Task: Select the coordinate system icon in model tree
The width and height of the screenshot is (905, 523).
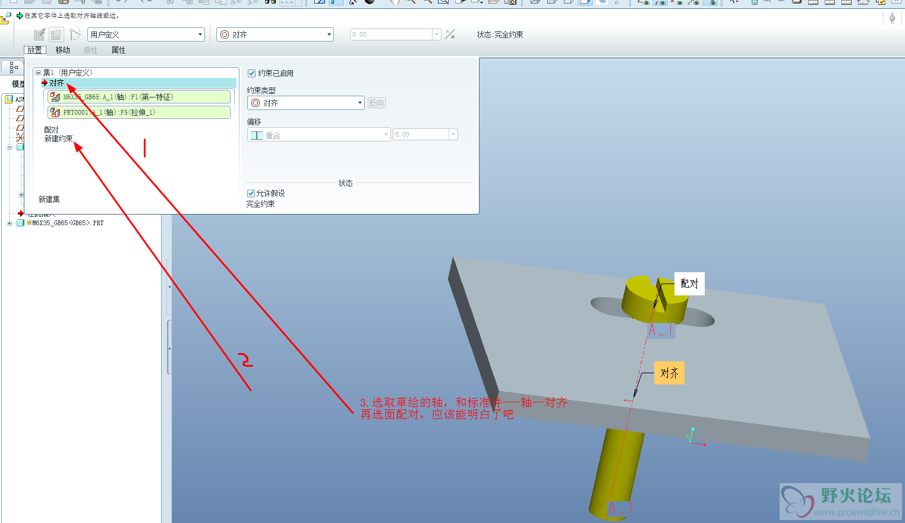Action: pyautogui.click(x=20, y=137)
